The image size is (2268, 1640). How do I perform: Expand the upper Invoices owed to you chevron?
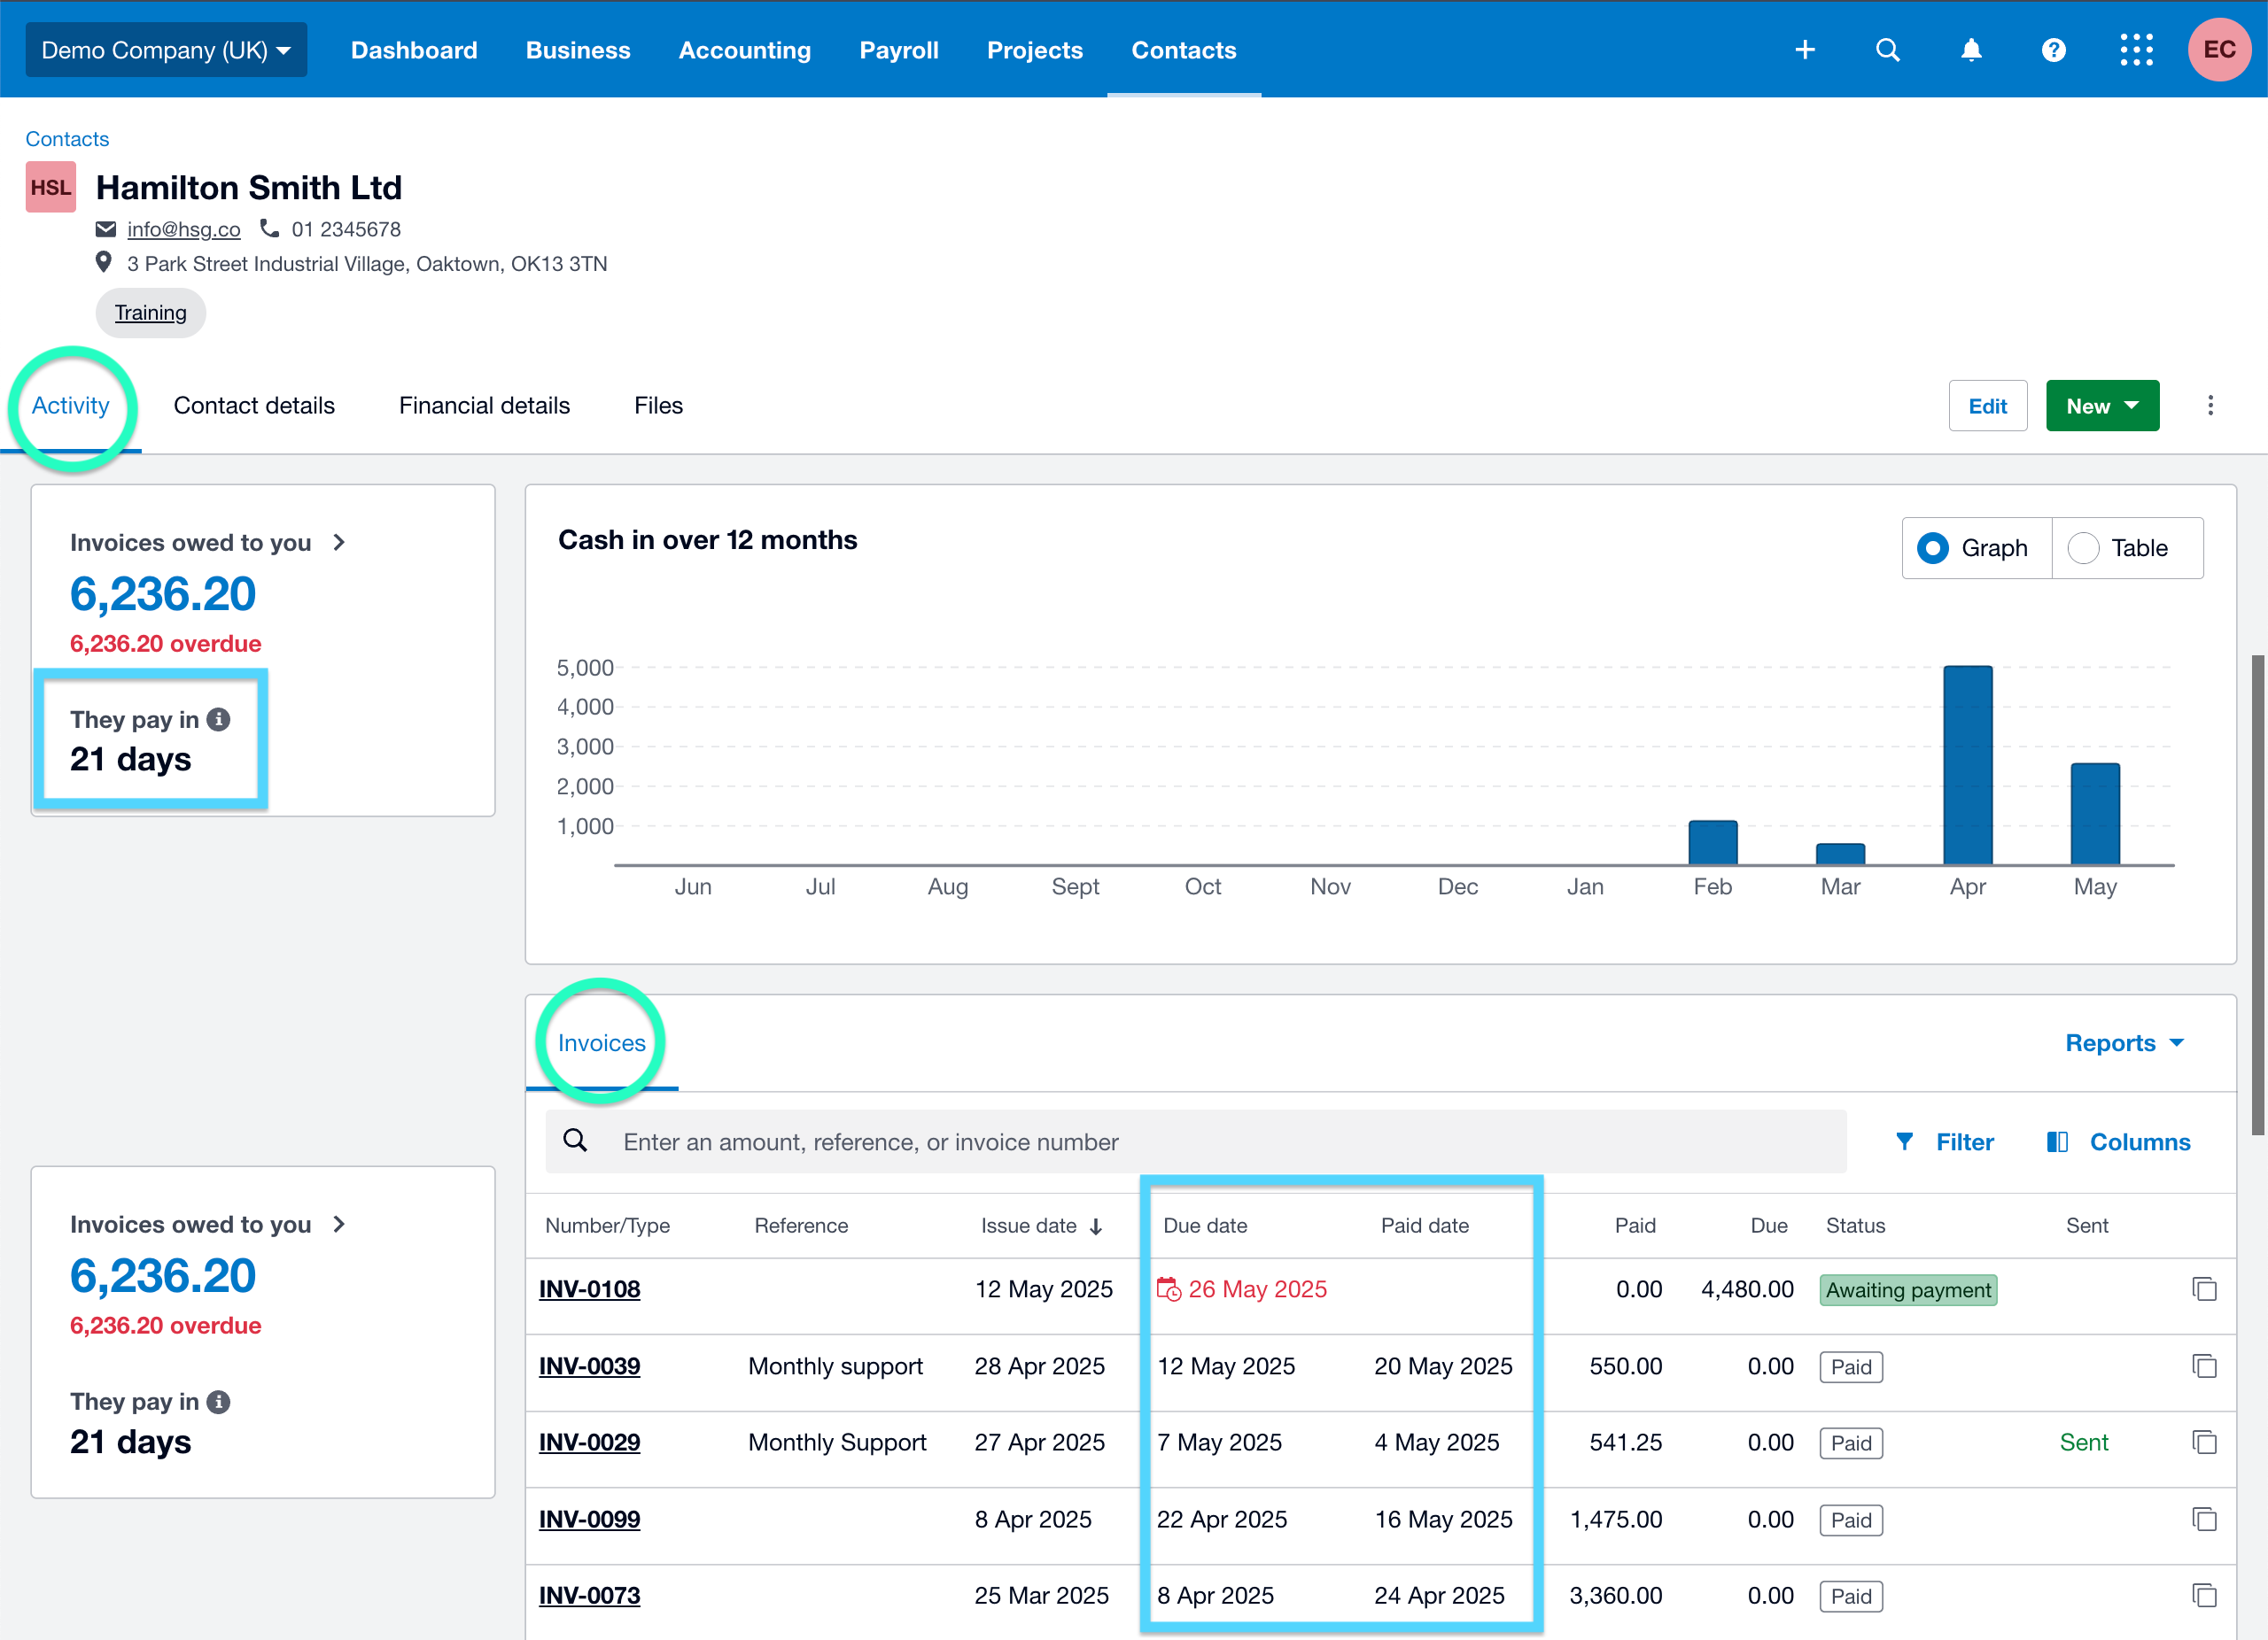(339, 543)
